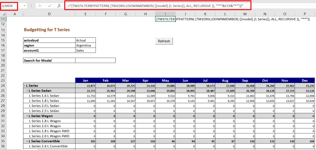316x150 pixels.
Task: Select row header 24
Action: coord(3,86)
